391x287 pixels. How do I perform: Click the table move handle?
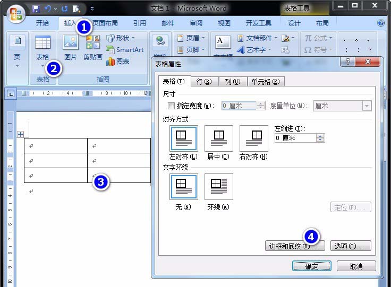pos(20,135)
